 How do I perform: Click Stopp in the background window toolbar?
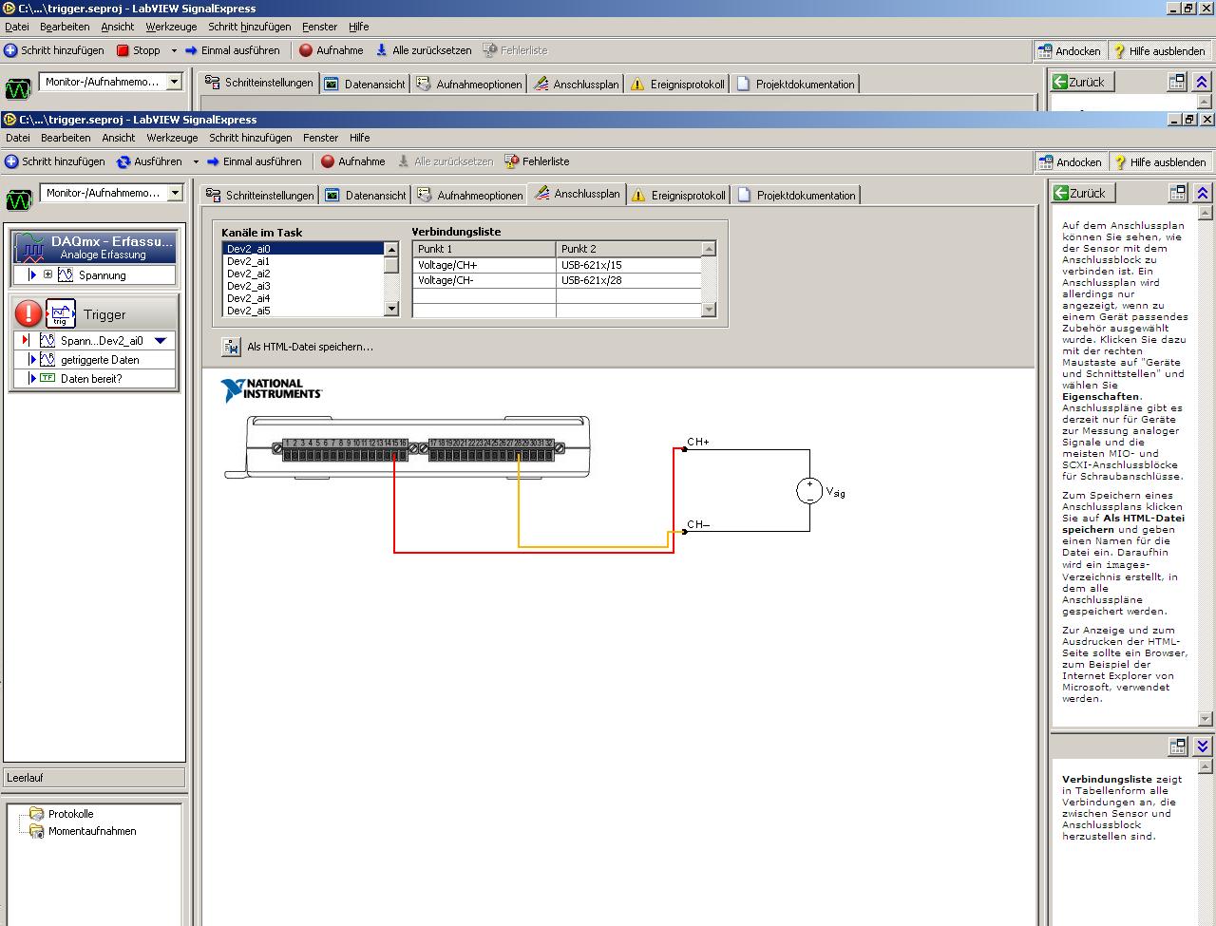point(138,50)
